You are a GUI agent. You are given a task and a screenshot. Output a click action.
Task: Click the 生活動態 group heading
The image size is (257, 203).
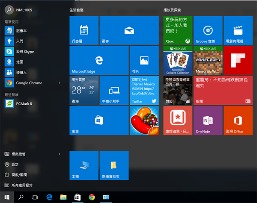point(76,10)
